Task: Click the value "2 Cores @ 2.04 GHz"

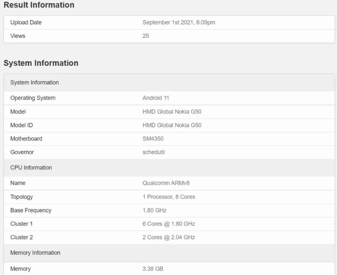Action: point(169,237)
